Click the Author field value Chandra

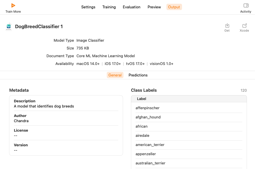click(21, 121)
